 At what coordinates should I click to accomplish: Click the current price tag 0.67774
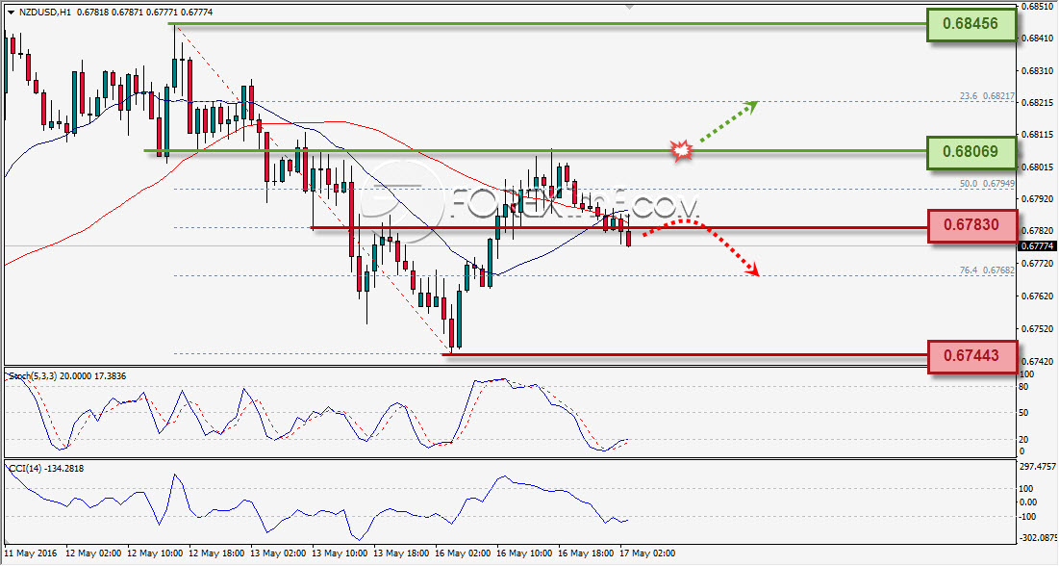(x=1036, y=246)
